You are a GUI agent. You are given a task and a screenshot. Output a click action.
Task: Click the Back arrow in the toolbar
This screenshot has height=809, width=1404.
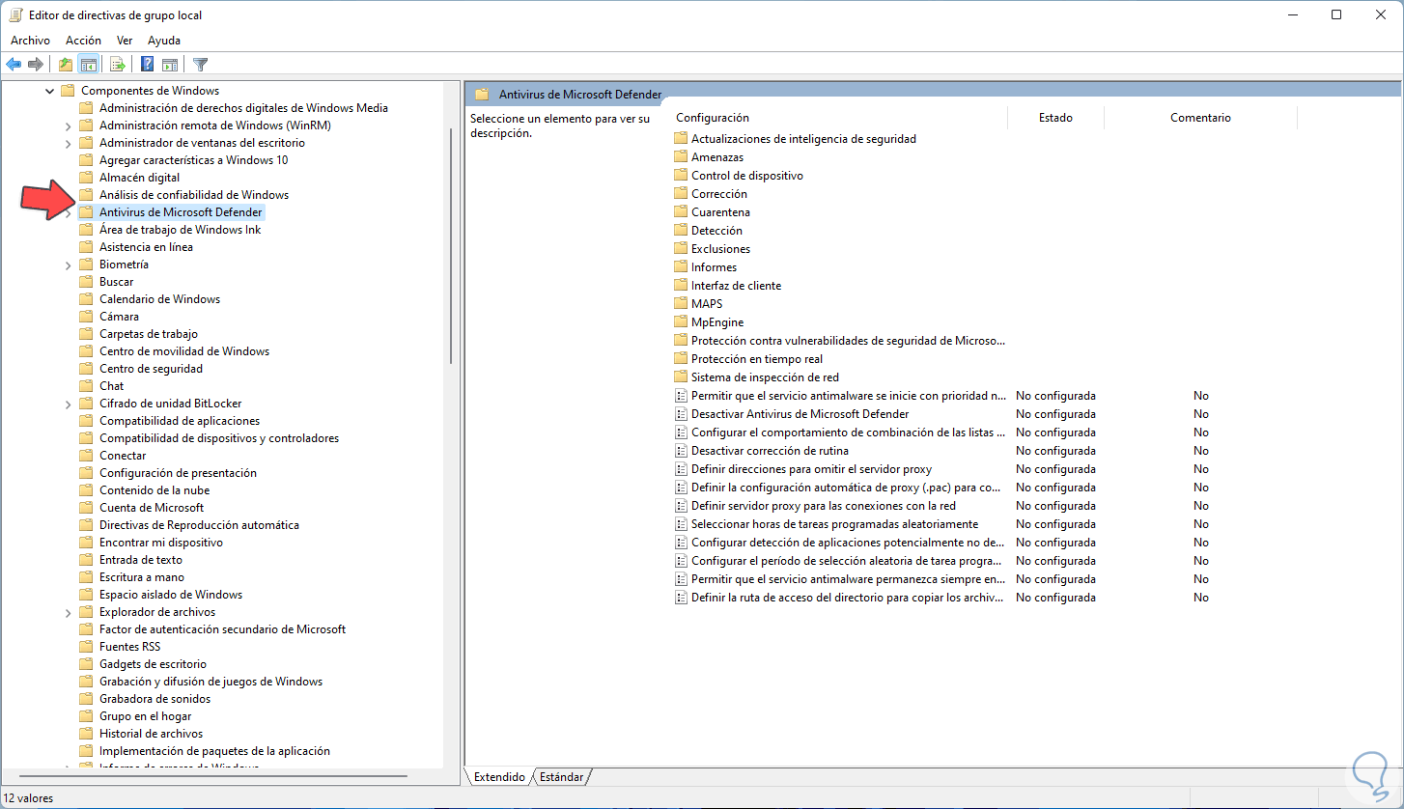point(14,65)
